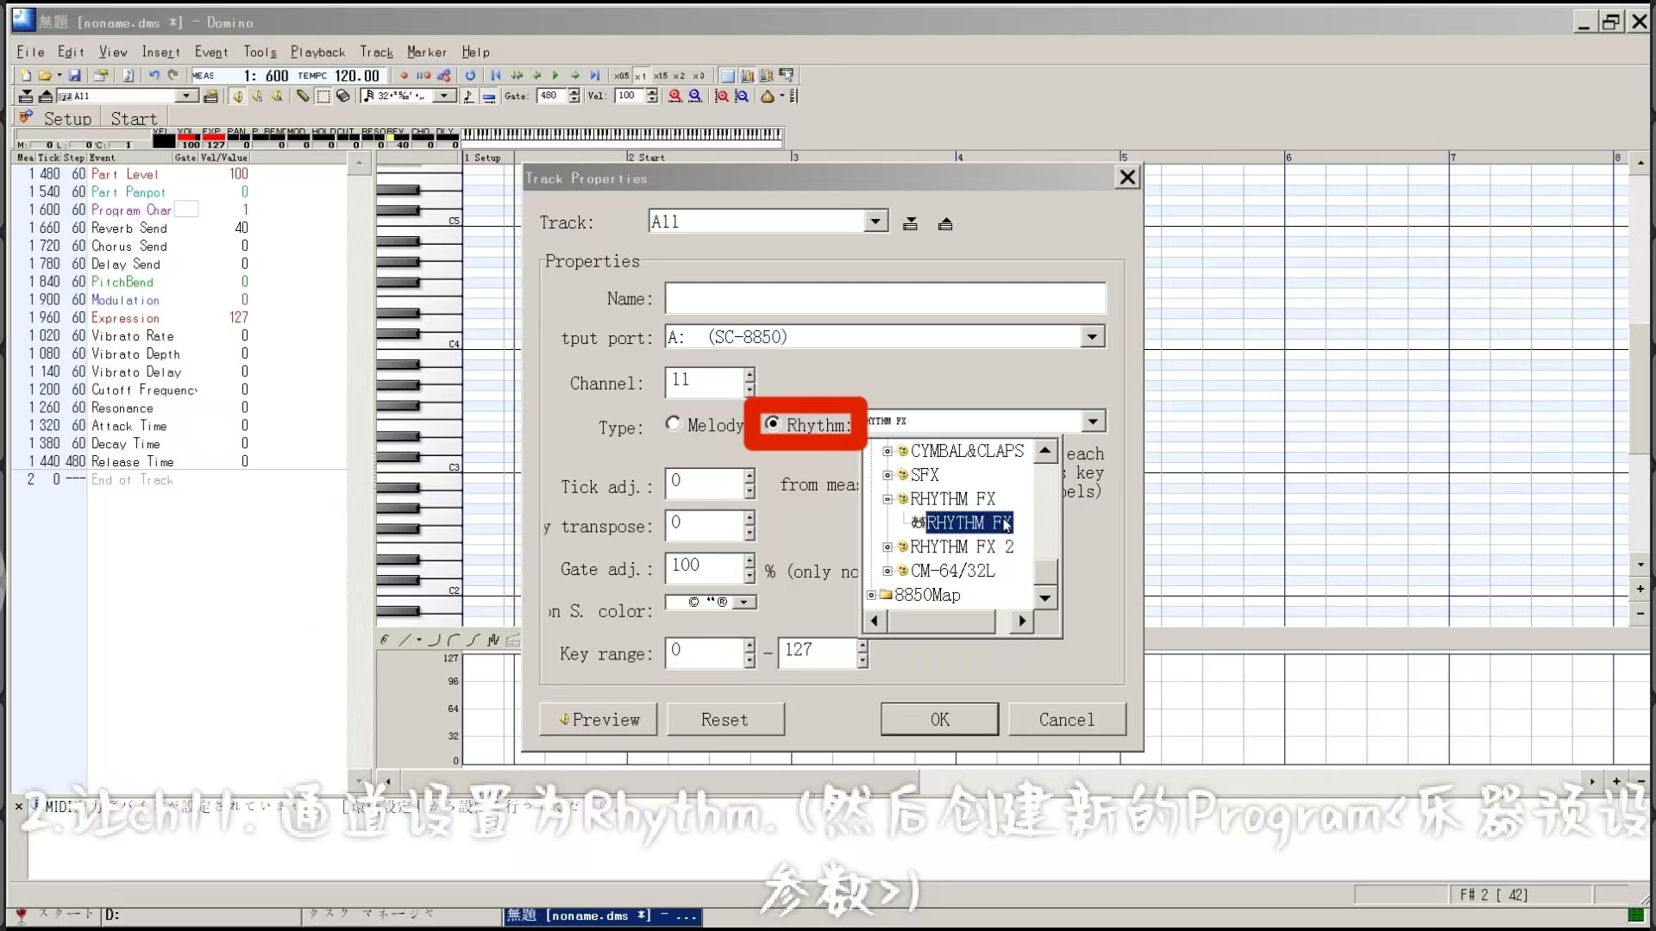1656x931 pixels.
Task: Select the rectangle selection tool
Action: [x=323, y=97]
